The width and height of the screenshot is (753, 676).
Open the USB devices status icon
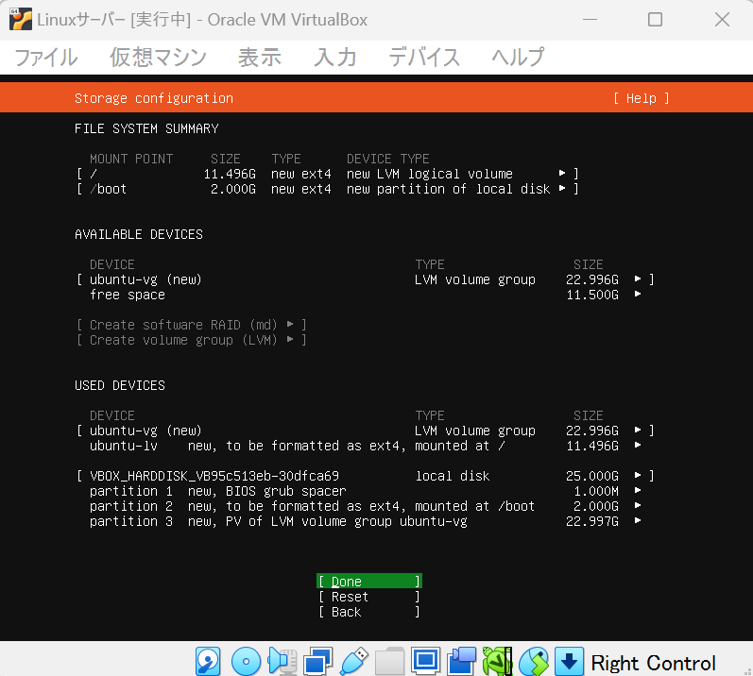[x=354, y=662]
